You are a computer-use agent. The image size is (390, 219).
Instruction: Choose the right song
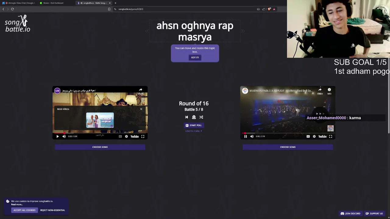tap(288, 147)
